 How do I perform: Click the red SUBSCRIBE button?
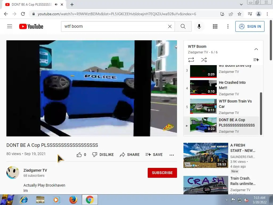(x=162, y=173)
